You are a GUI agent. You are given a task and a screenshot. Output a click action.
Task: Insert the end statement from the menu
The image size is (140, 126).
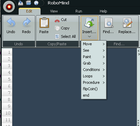coord(94,95)
